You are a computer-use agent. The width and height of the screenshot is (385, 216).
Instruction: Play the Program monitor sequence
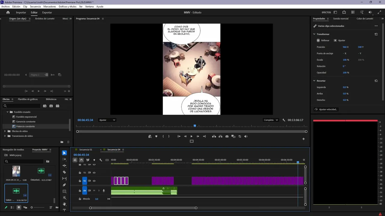point(191,136)
